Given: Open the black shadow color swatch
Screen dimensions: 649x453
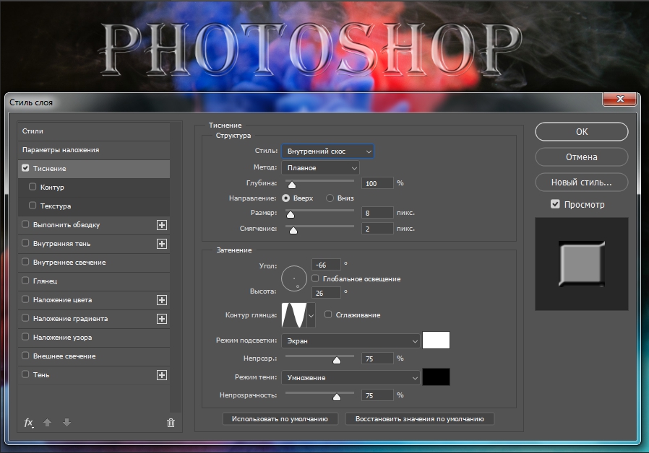Looking at the screenshot, I should tap(436, 377).
